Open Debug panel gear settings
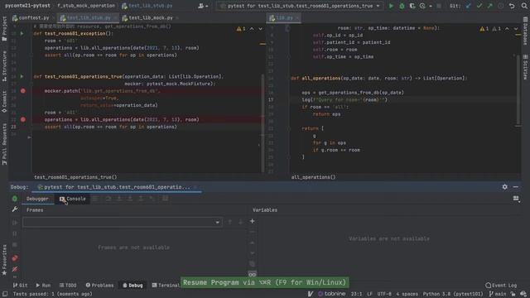The width and height of the screenshot is (530, 298). [504, 186]
